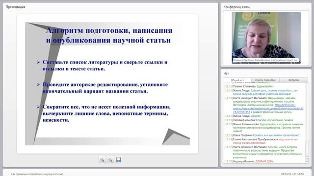Click the Презентация panel title
The image size is (314, 176).
pos(15,7)
